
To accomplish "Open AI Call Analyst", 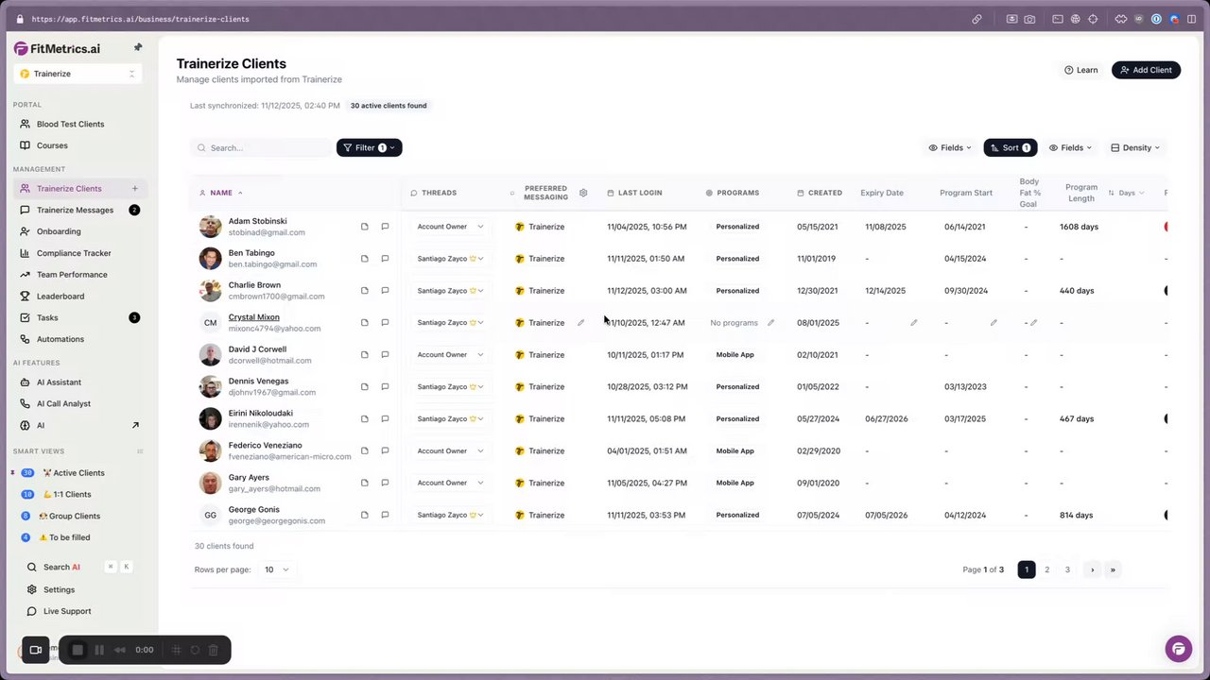I will 63,403.
